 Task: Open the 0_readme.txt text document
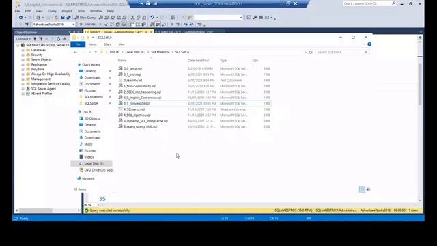(x=132, y=81)
